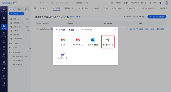The width and height of the screenshot is (171, 92).
Task: Pick the Outlook international provider tile
Action: (x=93, y=42)
